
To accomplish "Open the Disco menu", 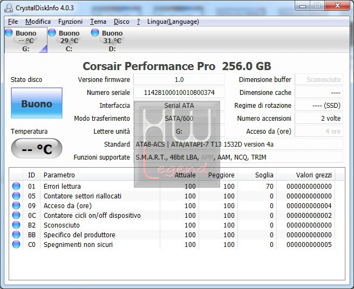I will pyautogui.click(x=121, y=22).
